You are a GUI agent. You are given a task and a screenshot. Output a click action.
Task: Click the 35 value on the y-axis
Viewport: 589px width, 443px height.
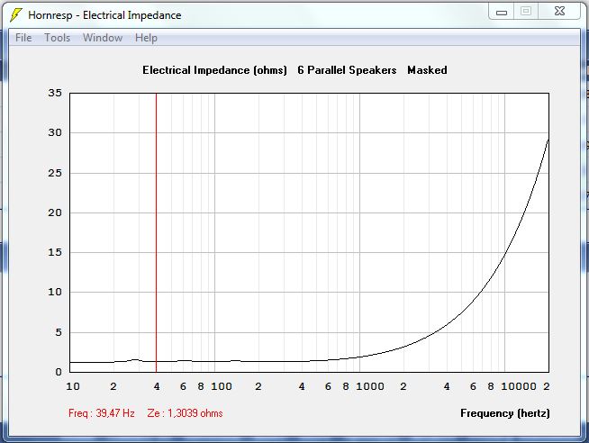click(x=55, y=93)
